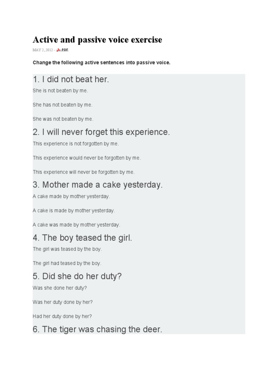Image resolution: width=278 pixels, height=370 pixels.
Task: Choose 'Was her duty done by her?'
Action: tap(63, 302)
